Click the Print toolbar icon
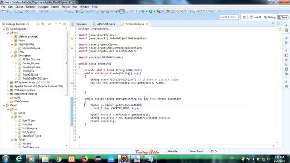 [21, 11]
